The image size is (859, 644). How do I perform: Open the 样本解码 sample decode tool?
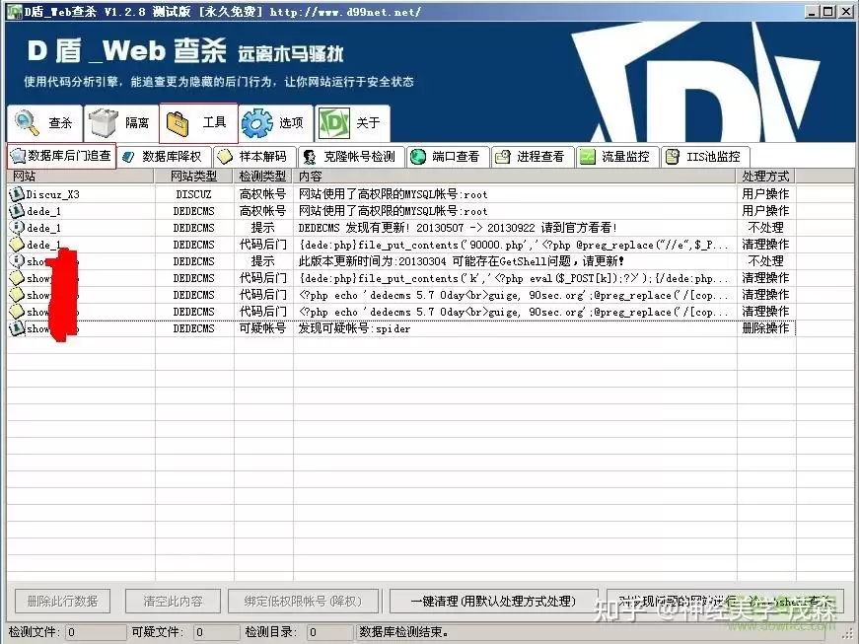pos(254,157)
